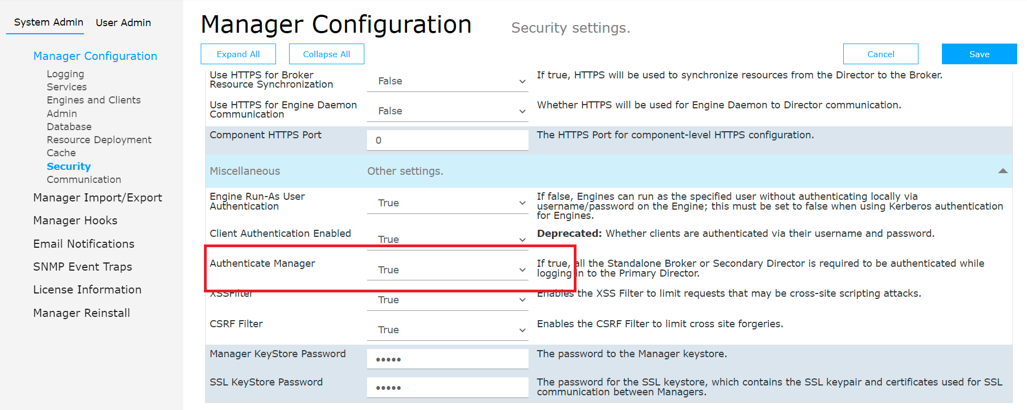
Task: Click the Save button
Action: [x=979, y=54]
